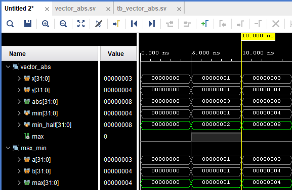Image resolution: width=292 pixels, height=190 pixels.
Task: Collapse the max_min group
Action: tap(8, 148)
